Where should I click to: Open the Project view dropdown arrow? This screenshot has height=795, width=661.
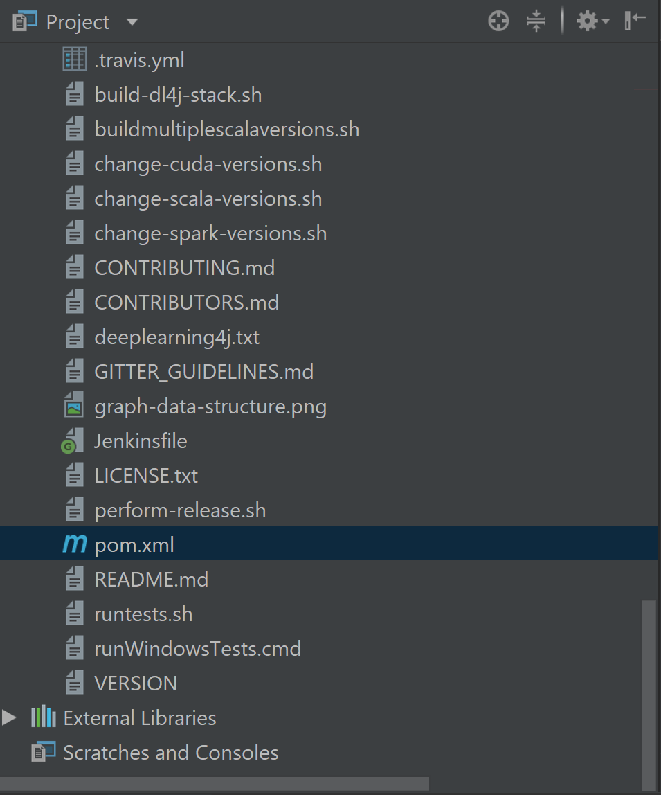click(132, 22)
